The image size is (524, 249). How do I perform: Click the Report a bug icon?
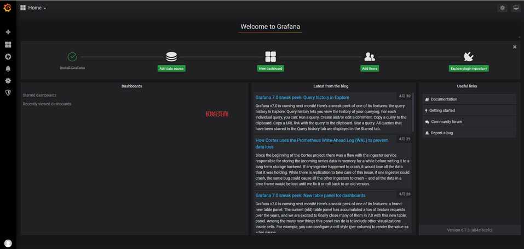[x=427, y=133]
